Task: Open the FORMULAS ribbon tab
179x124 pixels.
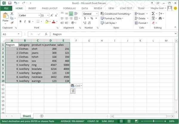Action: tap(70, 8)
